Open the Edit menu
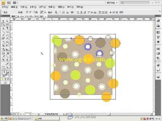The image size is (162, 121). (14, 7)
